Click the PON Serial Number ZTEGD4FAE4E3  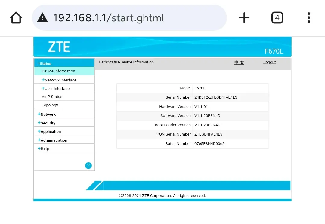208,134
